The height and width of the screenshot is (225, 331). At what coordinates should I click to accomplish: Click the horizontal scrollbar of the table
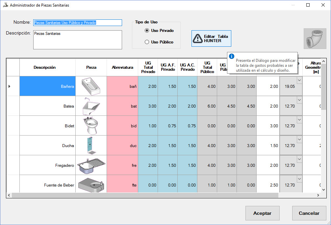[145, 195]
